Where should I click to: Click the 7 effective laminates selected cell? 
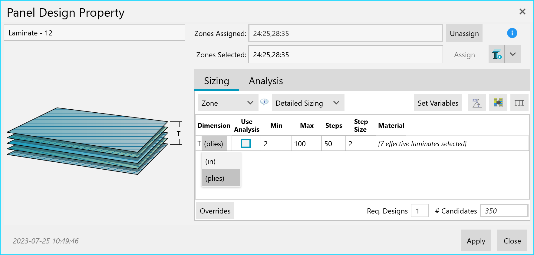pyautogui.click(x=452, y=144)
